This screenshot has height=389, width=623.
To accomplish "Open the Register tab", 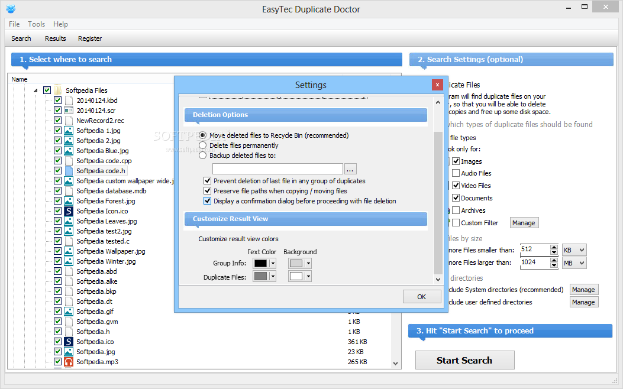I will click(x=90, y=38).
